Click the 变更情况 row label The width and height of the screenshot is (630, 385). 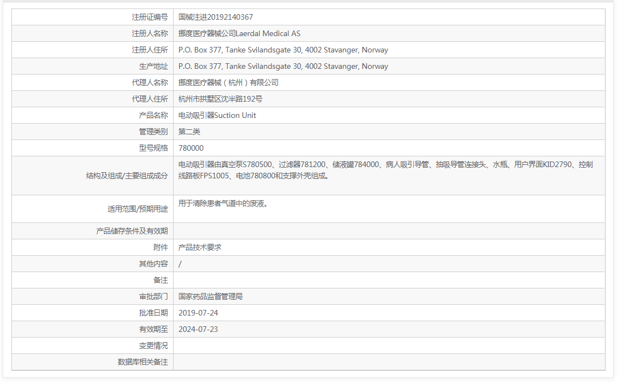pyautogui.click(x=153, y=345)
